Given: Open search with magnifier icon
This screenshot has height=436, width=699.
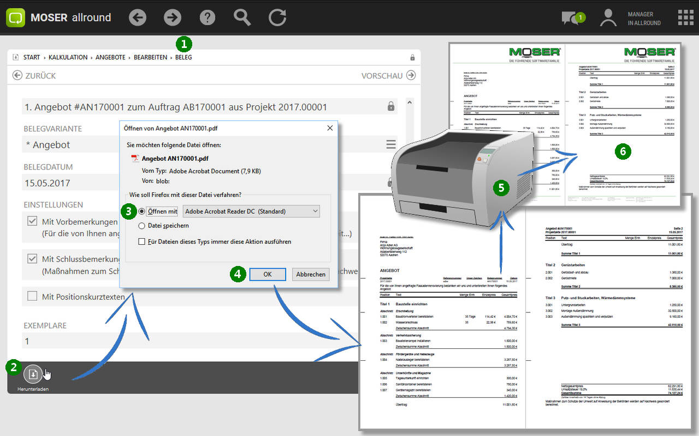Looking at the screenshot, I should click(242, 17).
